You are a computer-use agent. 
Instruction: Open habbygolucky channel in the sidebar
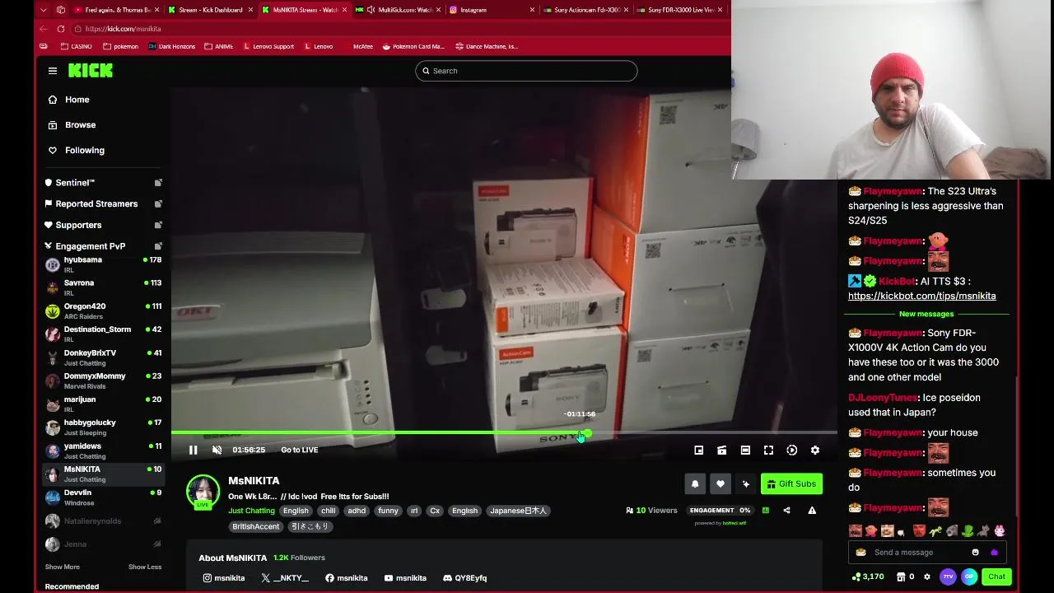click(103, 427)
